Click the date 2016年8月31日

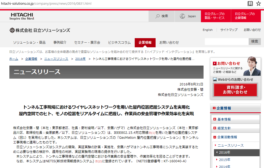point(191,84)
